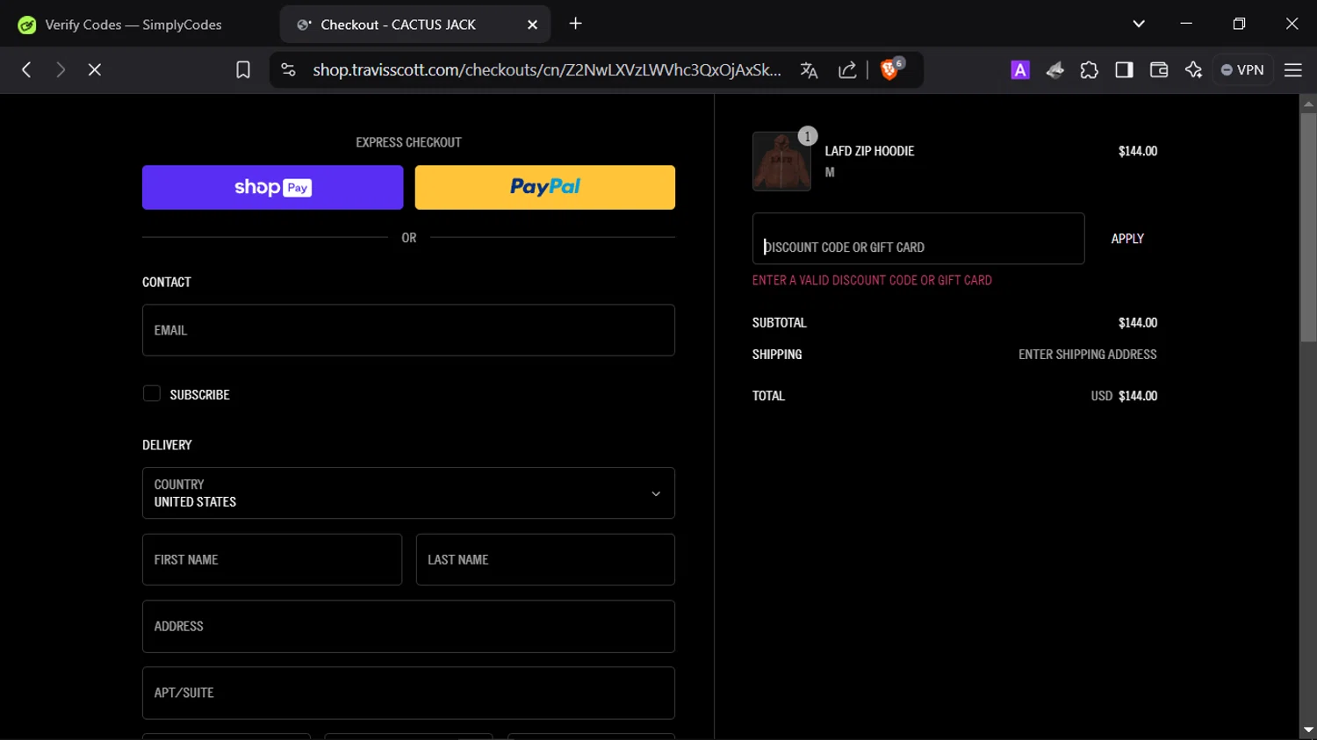The width and height of the screenshot is (1317, 740).
Task: Click the invalid discount code error message
Action: (872, 280)
